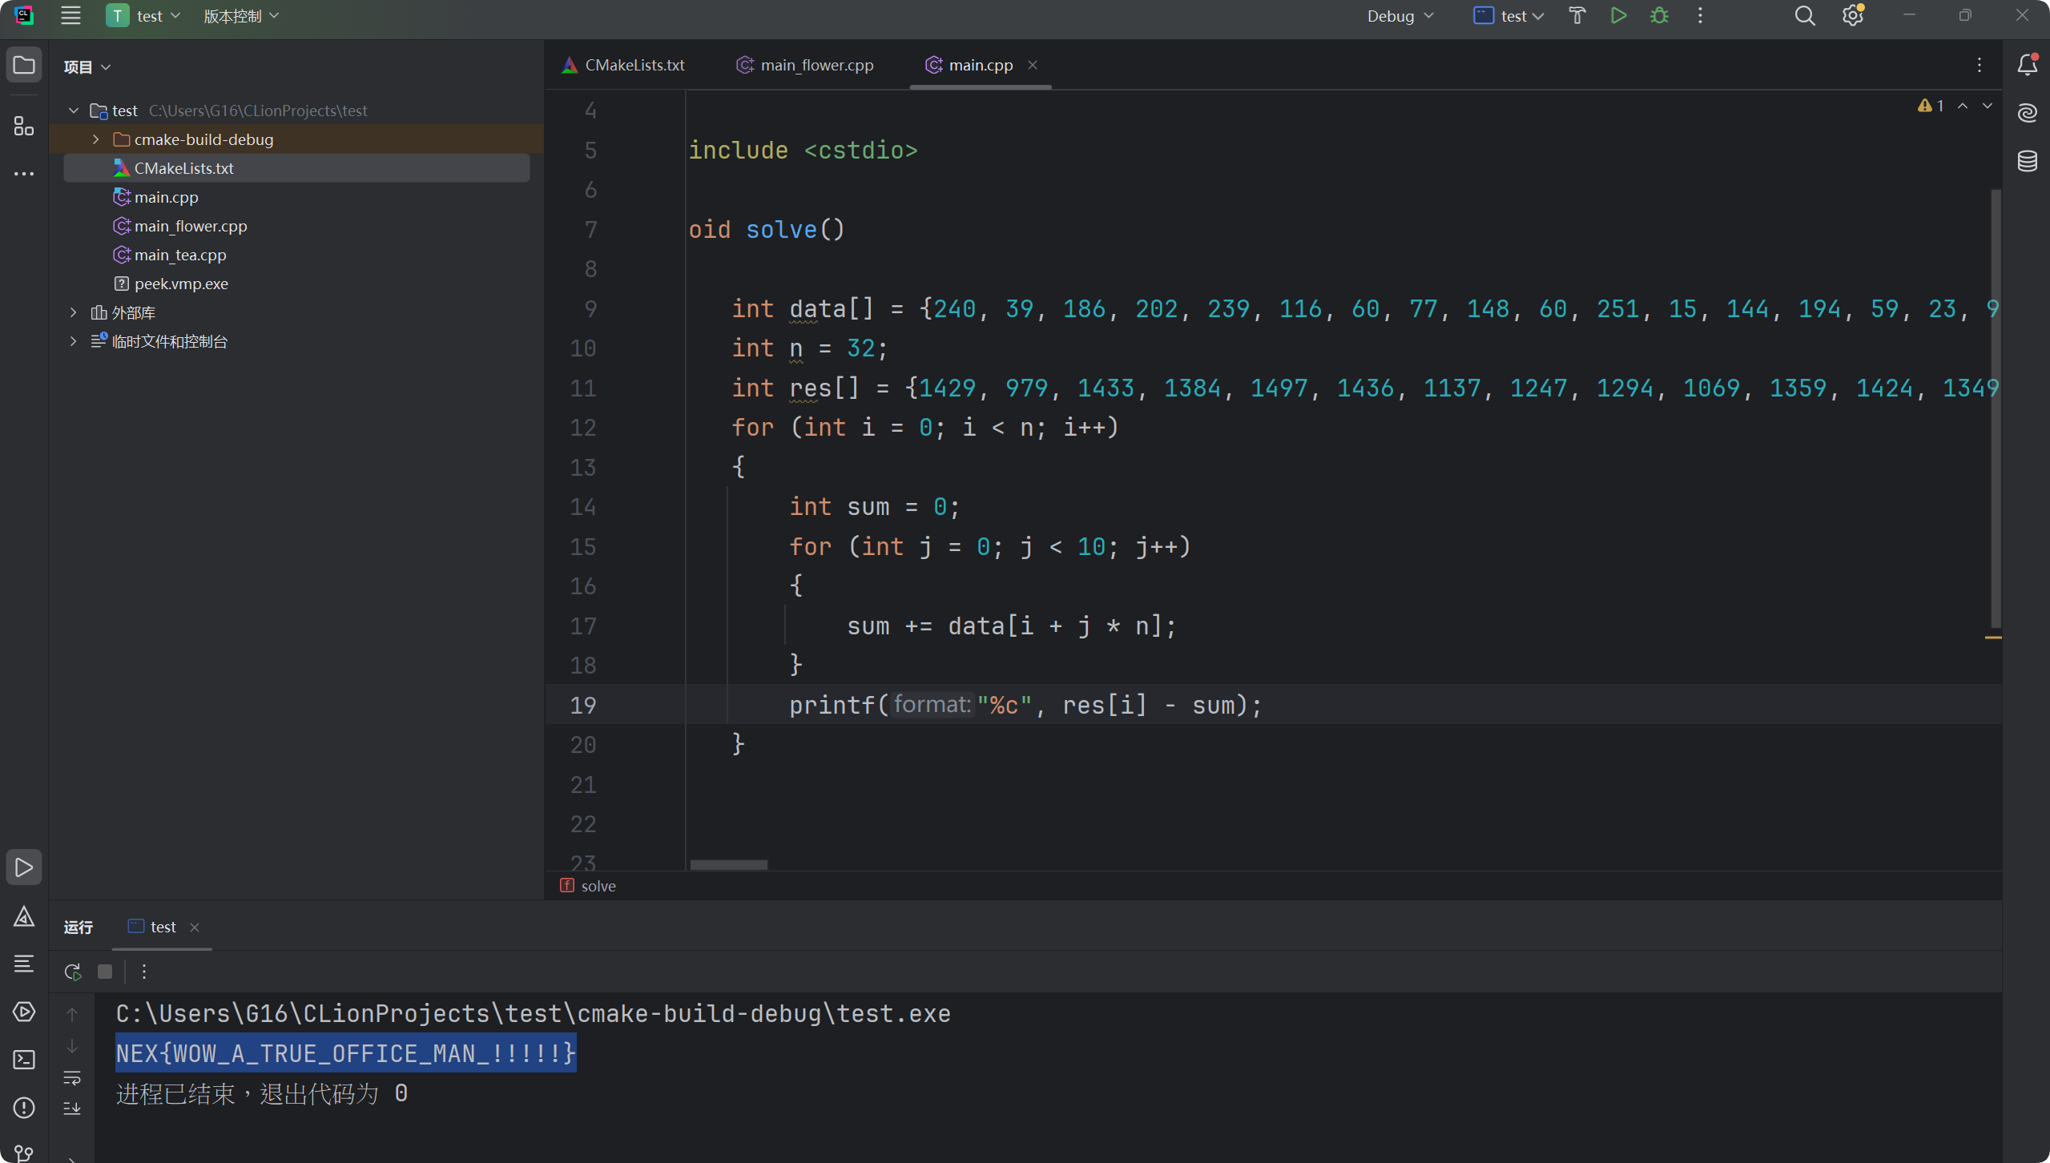Open the CMake tool window triangle icon
This screenshot has width=2050, height=1163.
click(x=24, y=916)
